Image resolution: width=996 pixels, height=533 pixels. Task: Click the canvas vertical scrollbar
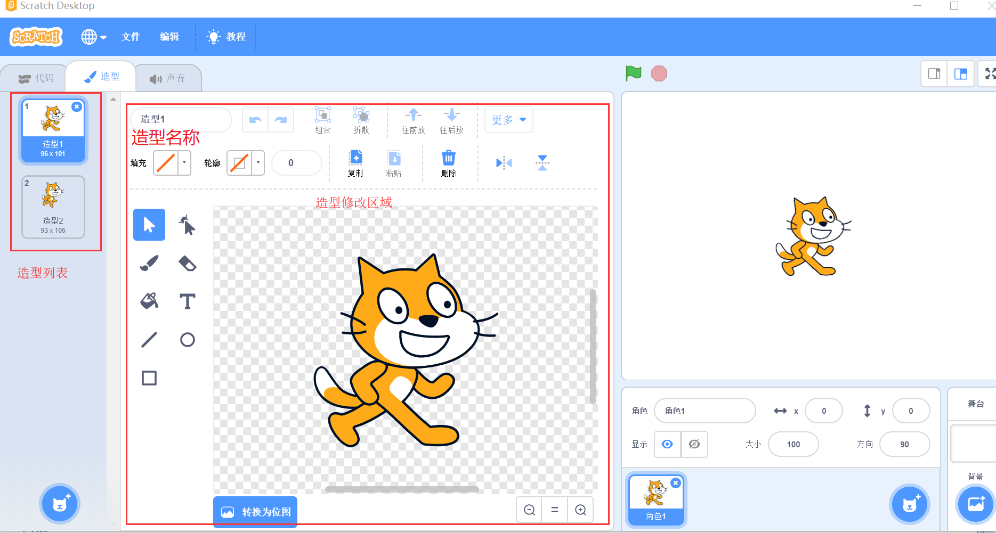pyautogui.click(x=593, y=346)
